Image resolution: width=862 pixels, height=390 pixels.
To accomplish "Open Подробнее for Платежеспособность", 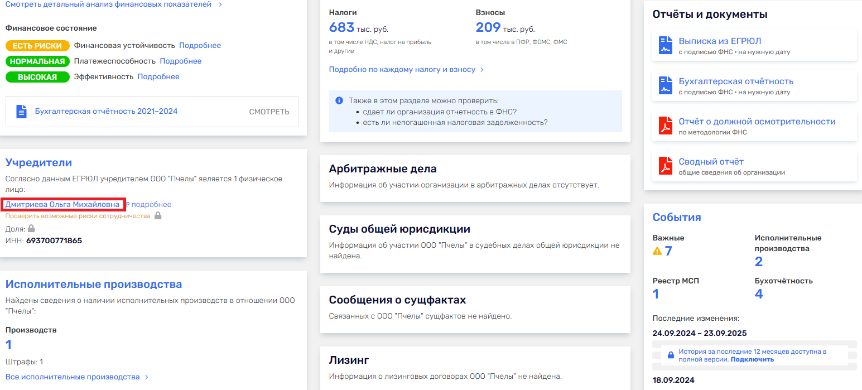I will [181, 61].
